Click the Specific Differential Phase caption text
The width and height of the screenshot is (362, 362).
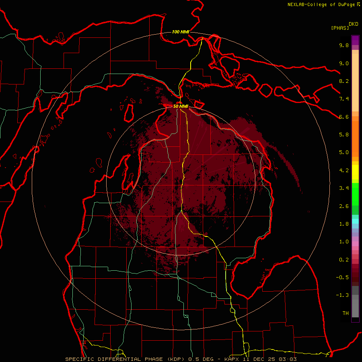click(181, 359)
